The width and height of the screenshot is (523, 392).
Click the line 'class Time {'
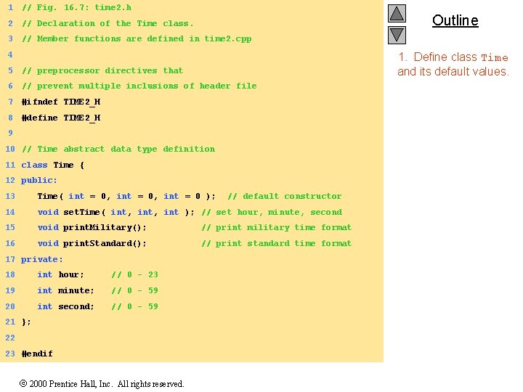(53, 165)
